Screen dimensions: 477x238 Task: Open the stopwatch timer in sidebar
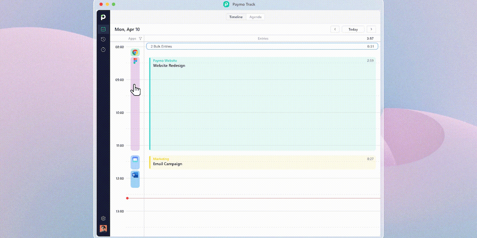pos(103,49)
